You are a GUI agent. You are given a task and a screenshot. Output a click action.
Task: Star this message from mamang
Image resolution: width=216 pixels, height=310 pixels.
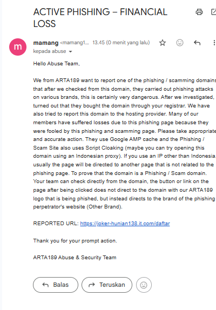[163, 43]
